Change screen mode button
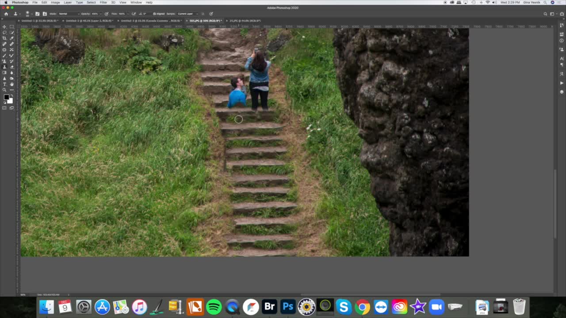Viewport: 566px width, 318px height. 11,108
